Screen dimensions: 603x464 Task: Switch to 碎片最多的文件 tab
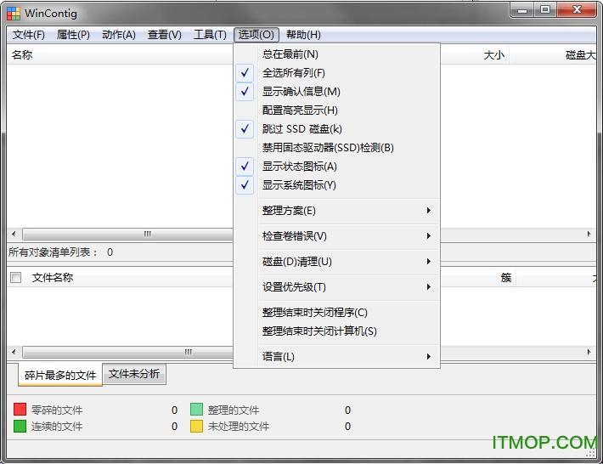[x=60, y=375]
